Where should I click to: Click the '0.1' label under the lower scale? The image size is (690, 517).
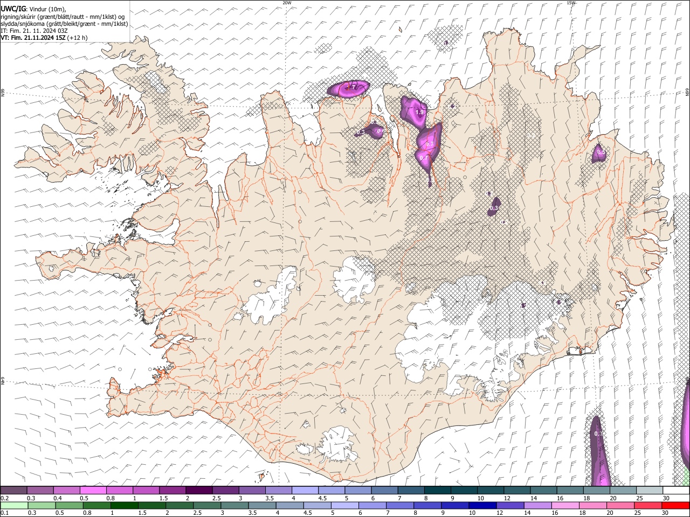pos(4,513)
